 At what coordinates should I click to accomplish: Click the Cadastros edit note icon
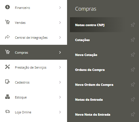pos(7,82)
